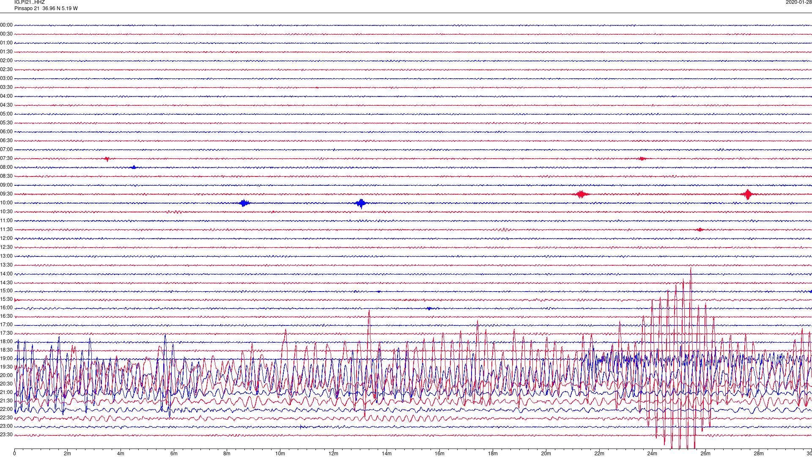812x457 pixels.
Task: Click the 20m tick label on time axis
Action: pos(546,454)
